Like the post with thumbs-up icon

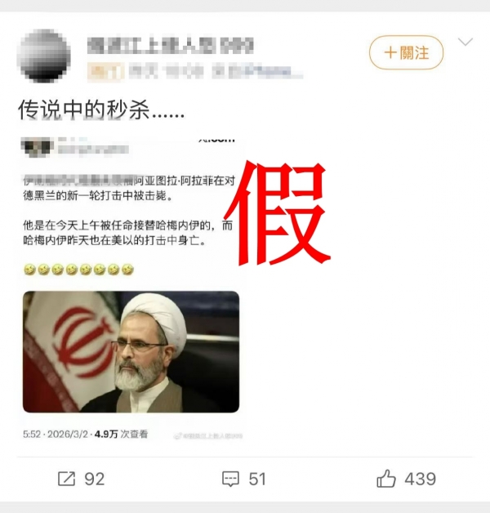386,479
